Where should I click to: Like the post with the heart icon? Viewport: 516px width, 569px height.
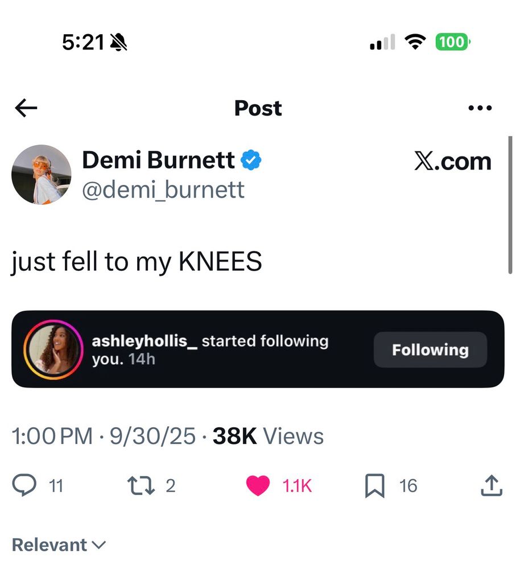pyautogui.click(x=258, y=486)
